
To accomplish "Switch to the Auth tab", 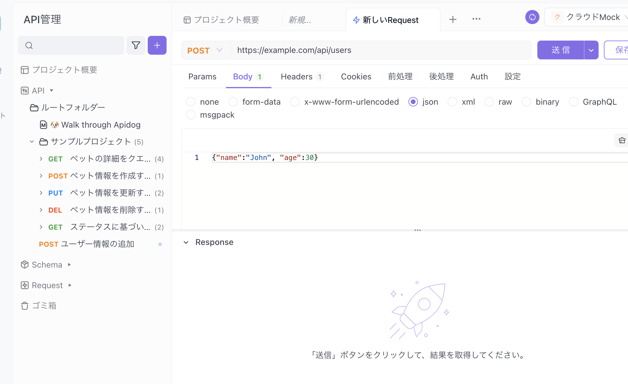I will pos(479,76).
